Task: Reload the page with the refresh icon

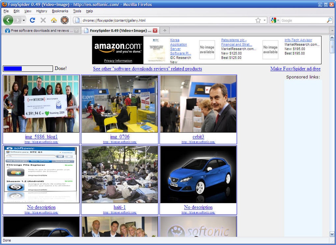Action: [32, 20]
